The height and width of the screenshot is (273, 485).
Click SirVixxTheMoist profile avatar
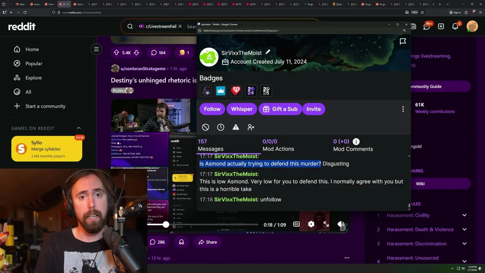(209, 57)
